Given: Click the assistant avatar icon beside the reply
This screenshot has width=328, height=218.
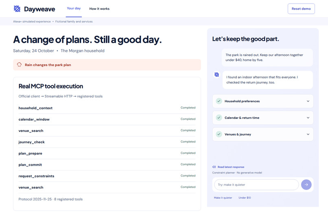Looking at the screenshot, I should tap(217, 74).
